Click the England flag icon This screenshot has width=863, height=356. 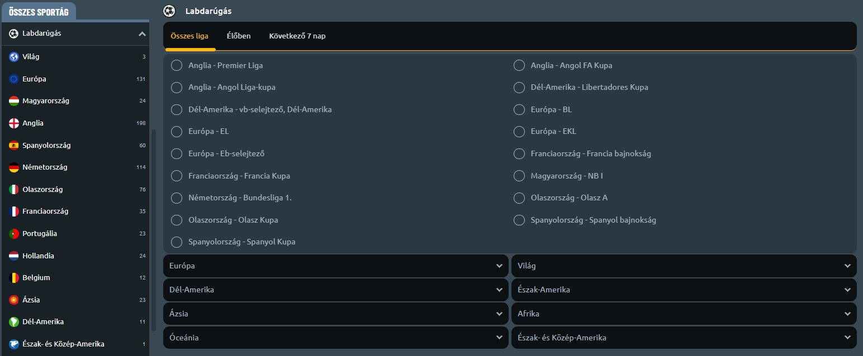pos(14,123)
